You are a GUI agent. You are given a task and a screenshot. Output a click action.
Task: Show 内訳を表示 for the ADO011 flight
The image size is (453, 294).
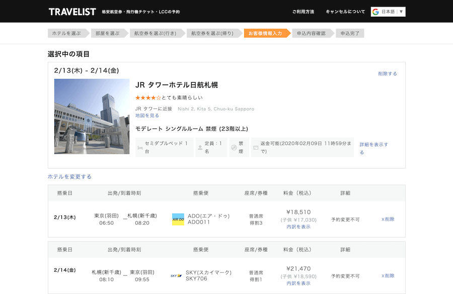(x=298, y=227)
